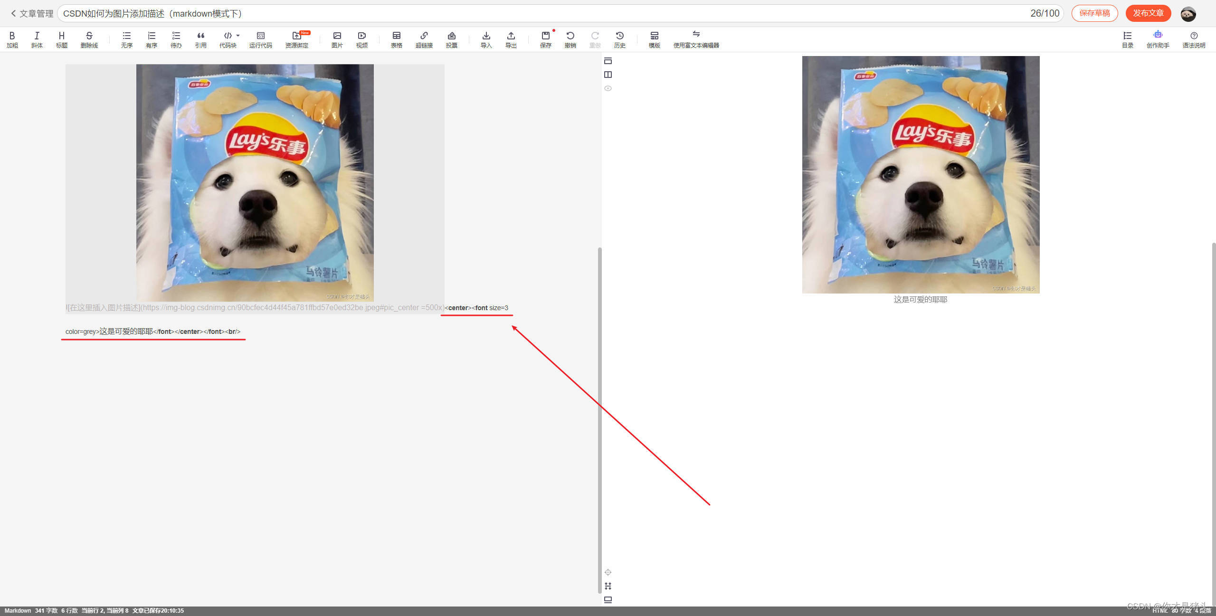
Task: Open syntax help (语法说明)
Action: pos(1194,39)
